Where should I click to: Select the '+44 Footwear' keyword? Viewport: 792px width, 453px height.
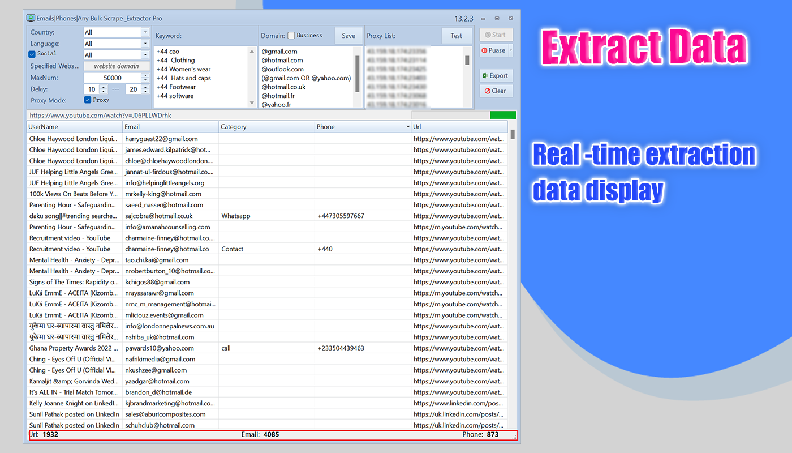[x=176, y=87]
